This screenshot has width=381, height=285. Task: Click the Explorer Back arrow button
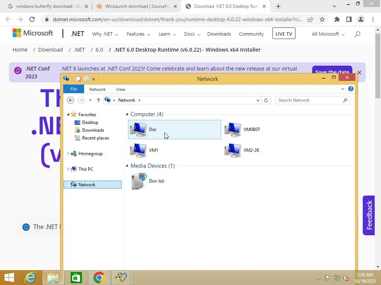[x=70, y=100]
